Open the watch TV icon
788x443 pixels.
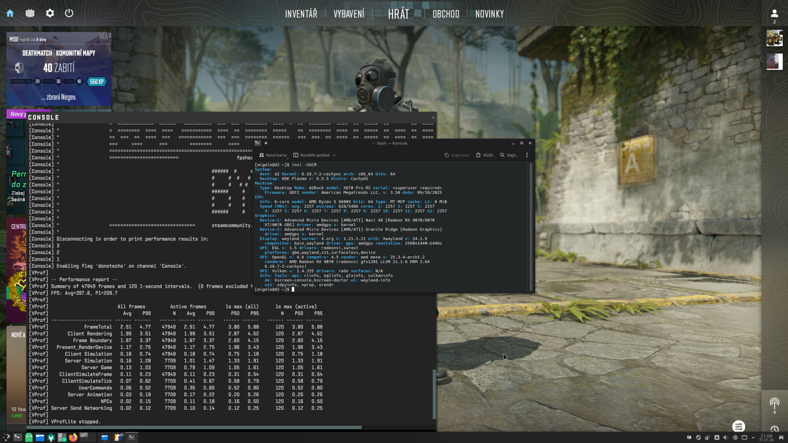(x=30, y=13)
